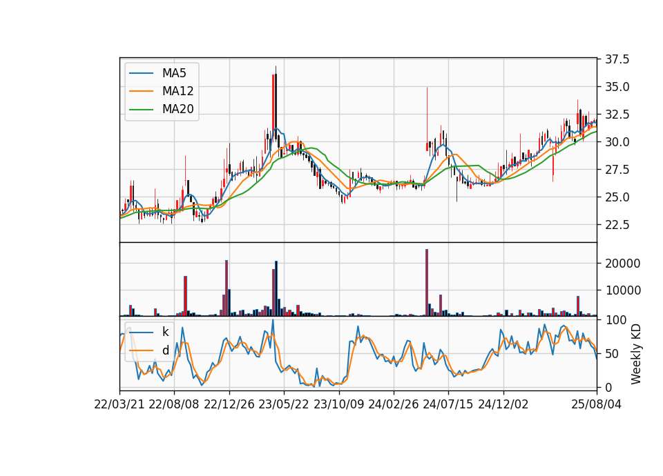Click the MA20 legend label
Viewport: 663px width, 476px height.
tap(177, 109)
